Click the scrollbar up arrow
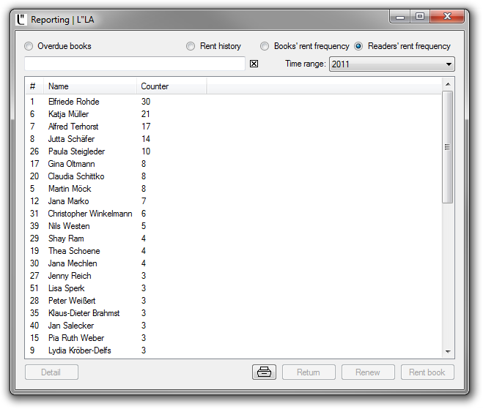 pos(448,85)
